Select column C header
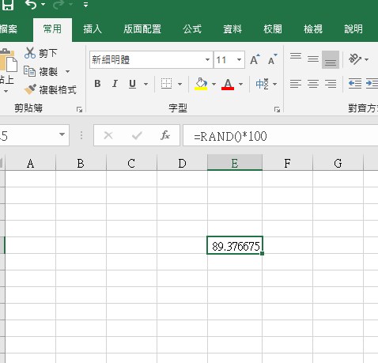The width and height of the screenshot is (378, 363). 131,164
